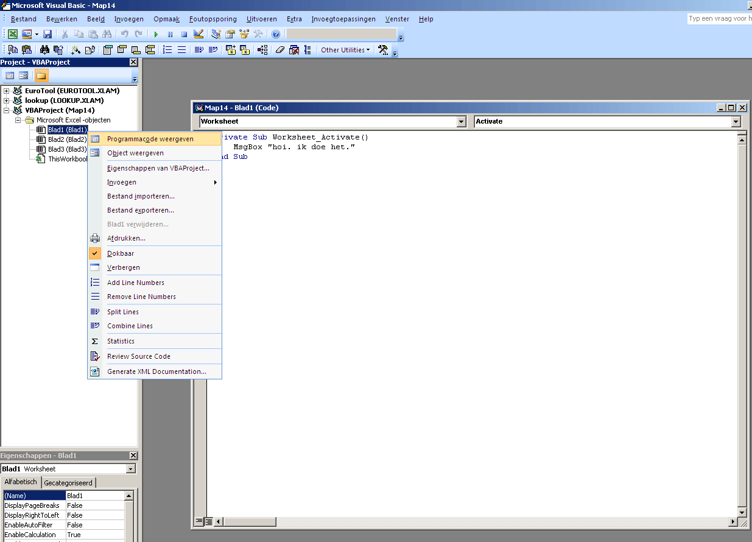Collapse the VBAProject (Map14) tree node
This screenshot has height=542, width=752.
click(x=7, y=110)
